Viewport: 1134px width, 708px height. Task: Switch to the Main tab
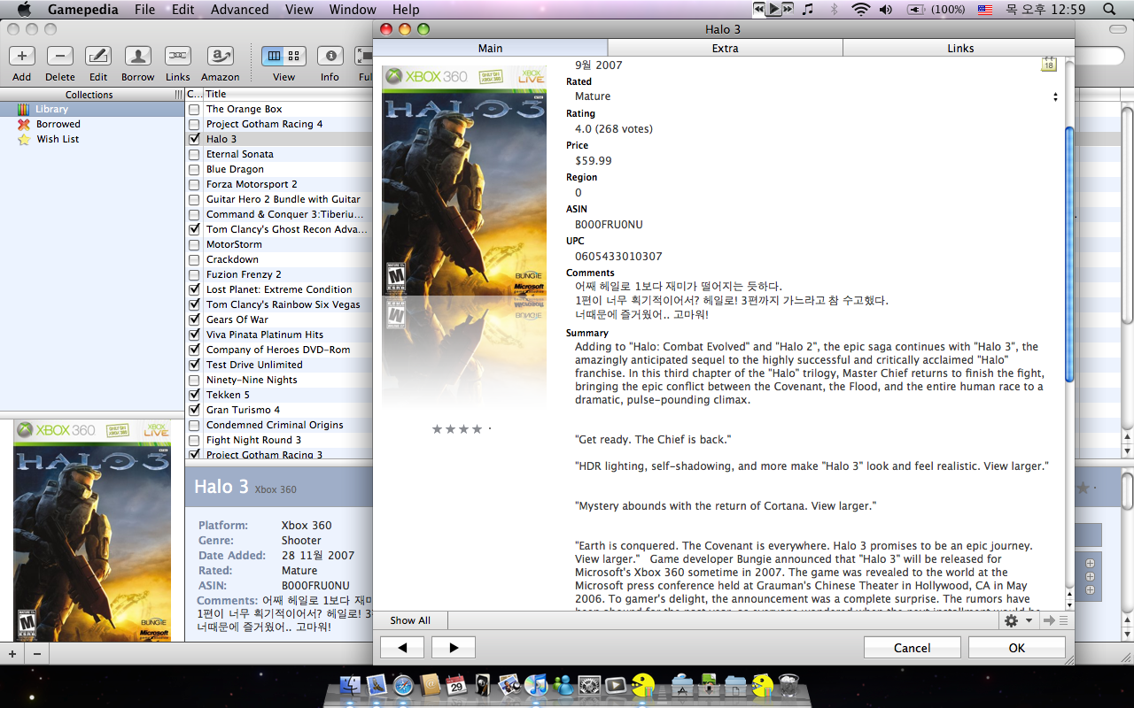(x=490, y=48)
